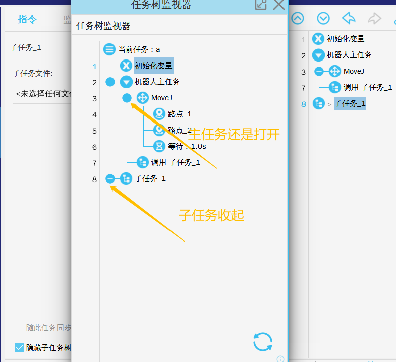Click the pop-out icon in the monitor title bar

click(260, 5)
